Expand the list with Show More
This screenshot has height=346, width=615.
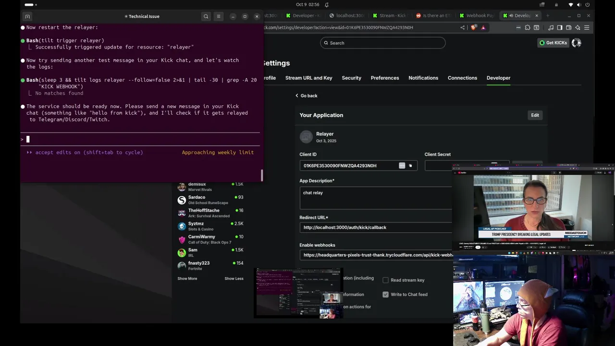(x=187, y=279)
